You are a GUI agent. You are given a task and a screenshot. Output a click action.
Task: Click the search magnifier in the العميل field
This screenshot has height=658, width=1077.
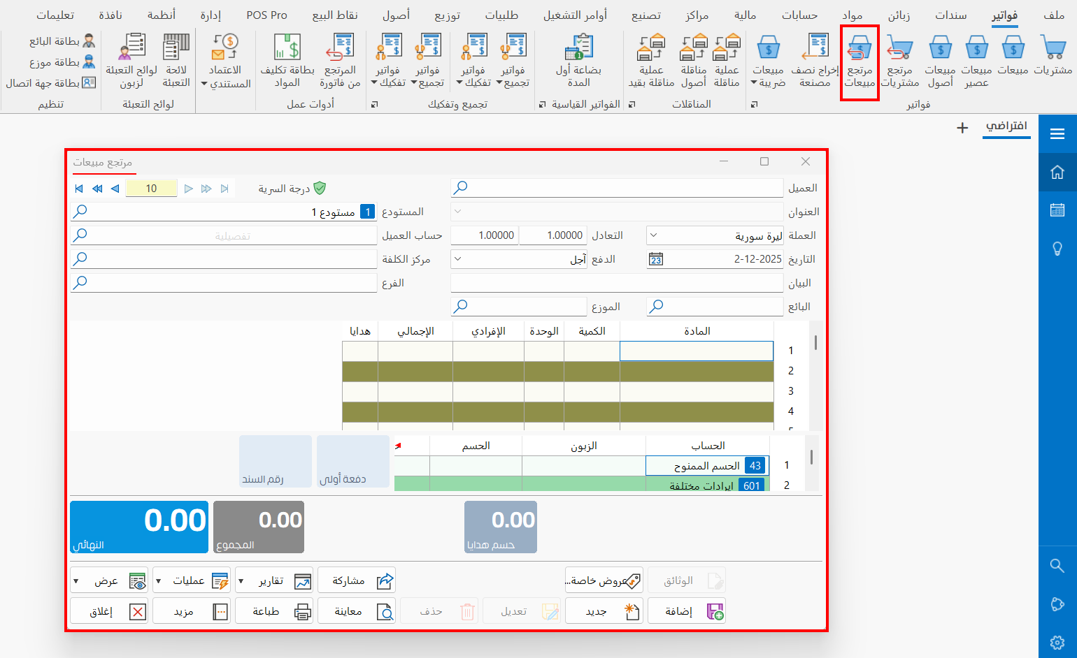pyautogui.click(x=461, y=188)
